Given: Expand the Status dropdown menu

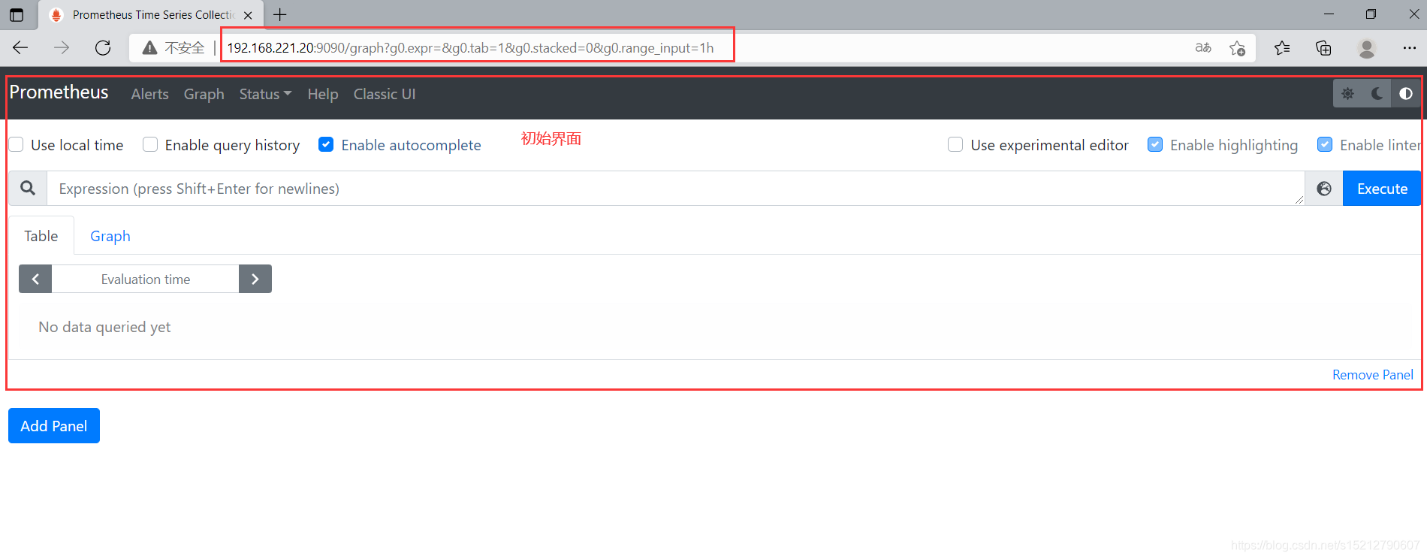Looking at the screenshot, I should tap(265, 94).
